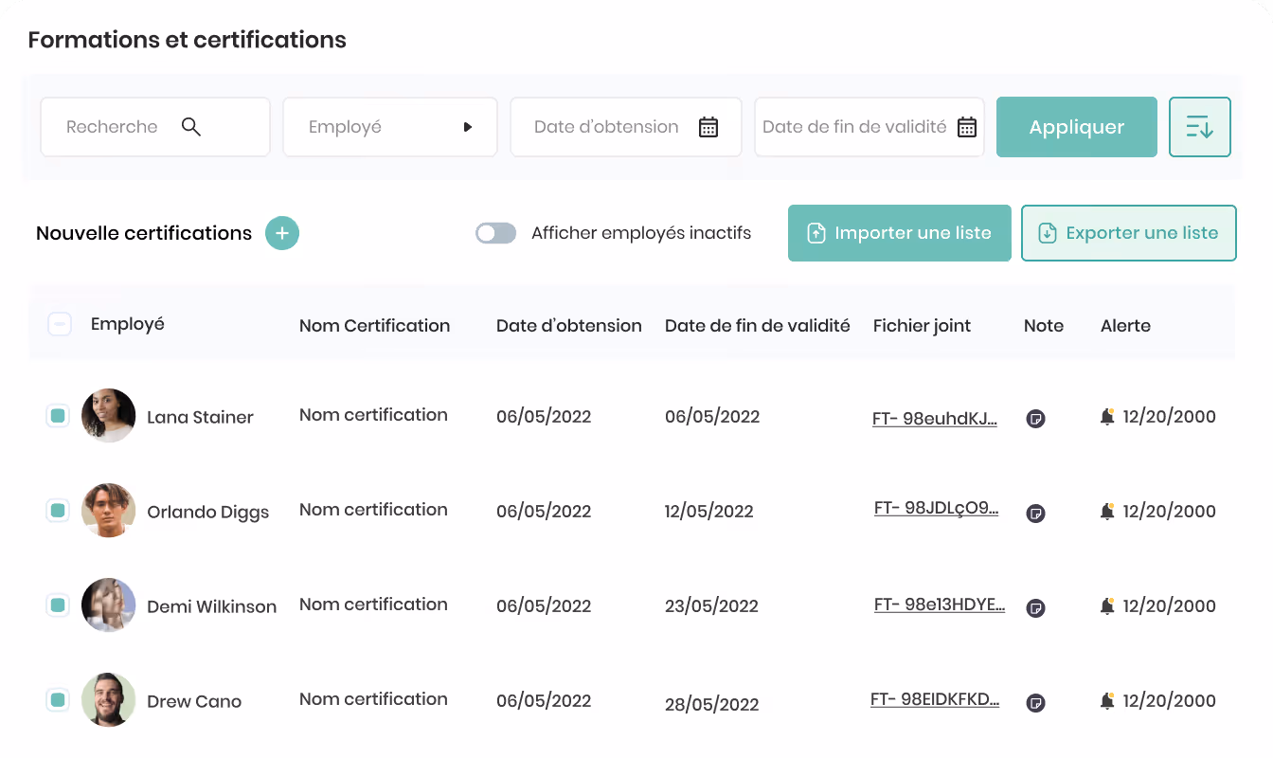Viewport: 1273px width, 758px height.
Task: Click the Employé column header
Action: (x=128, y=324)
